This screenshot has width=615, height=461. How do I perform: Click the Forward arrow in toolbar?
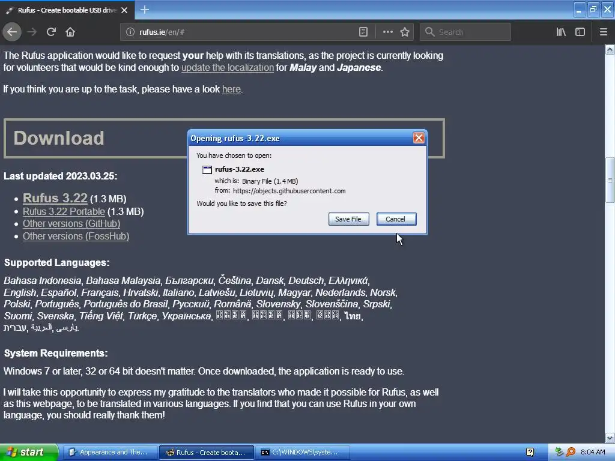[32, 32]
